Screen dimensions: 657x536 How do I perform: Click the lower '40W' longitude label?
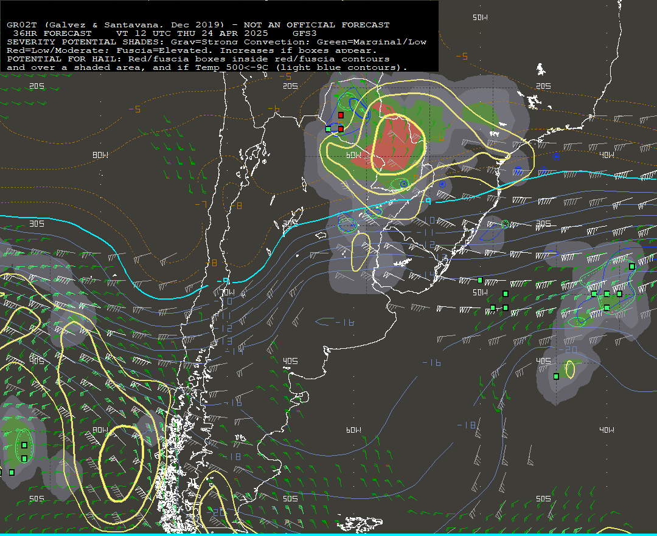click(x=607, y=430)
